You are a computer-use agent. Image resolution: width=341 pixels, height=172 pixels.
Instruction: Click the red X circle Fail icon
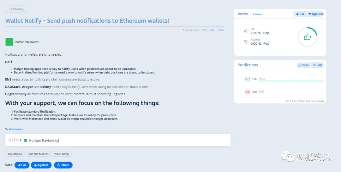(x=248, y=92)
